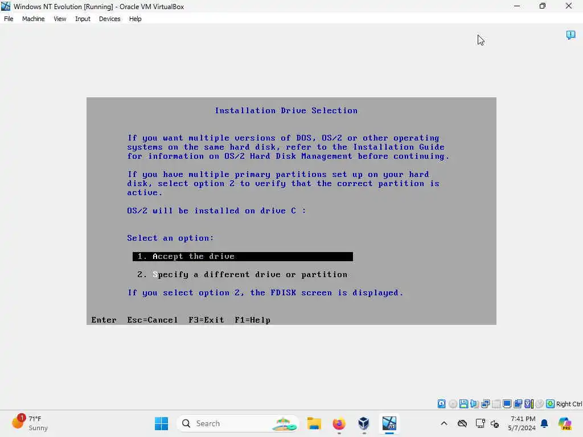Open the Windows Start menu
Image resolution: width=583 pixels, height=437 pixels.
click(161, 423)
